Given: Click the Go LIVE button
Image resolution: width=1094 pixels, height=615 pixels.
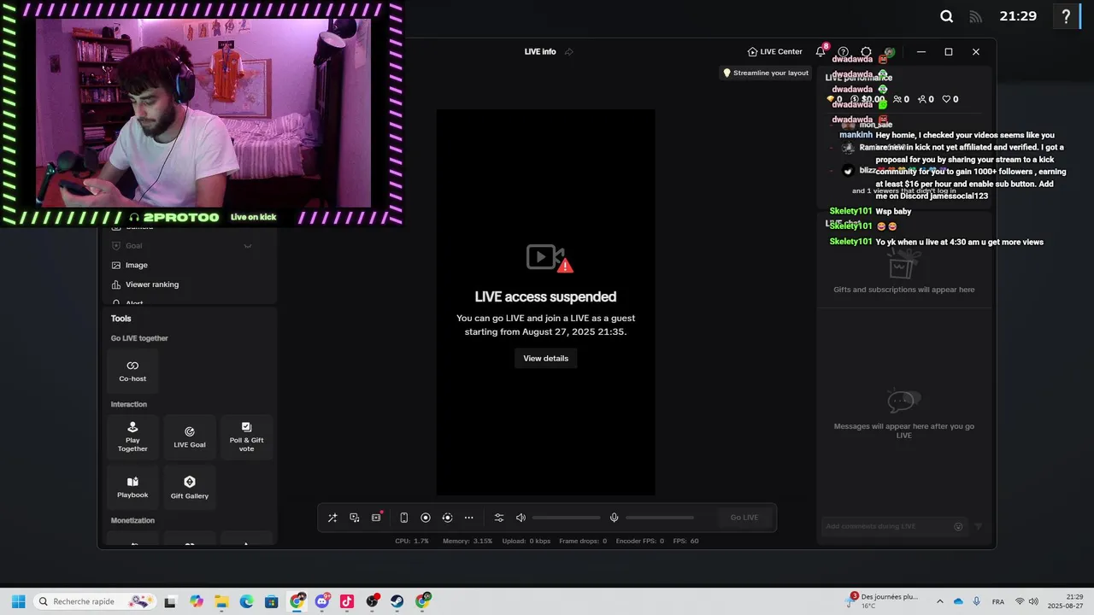Looking at the screenshot, I should pos(744,518).
